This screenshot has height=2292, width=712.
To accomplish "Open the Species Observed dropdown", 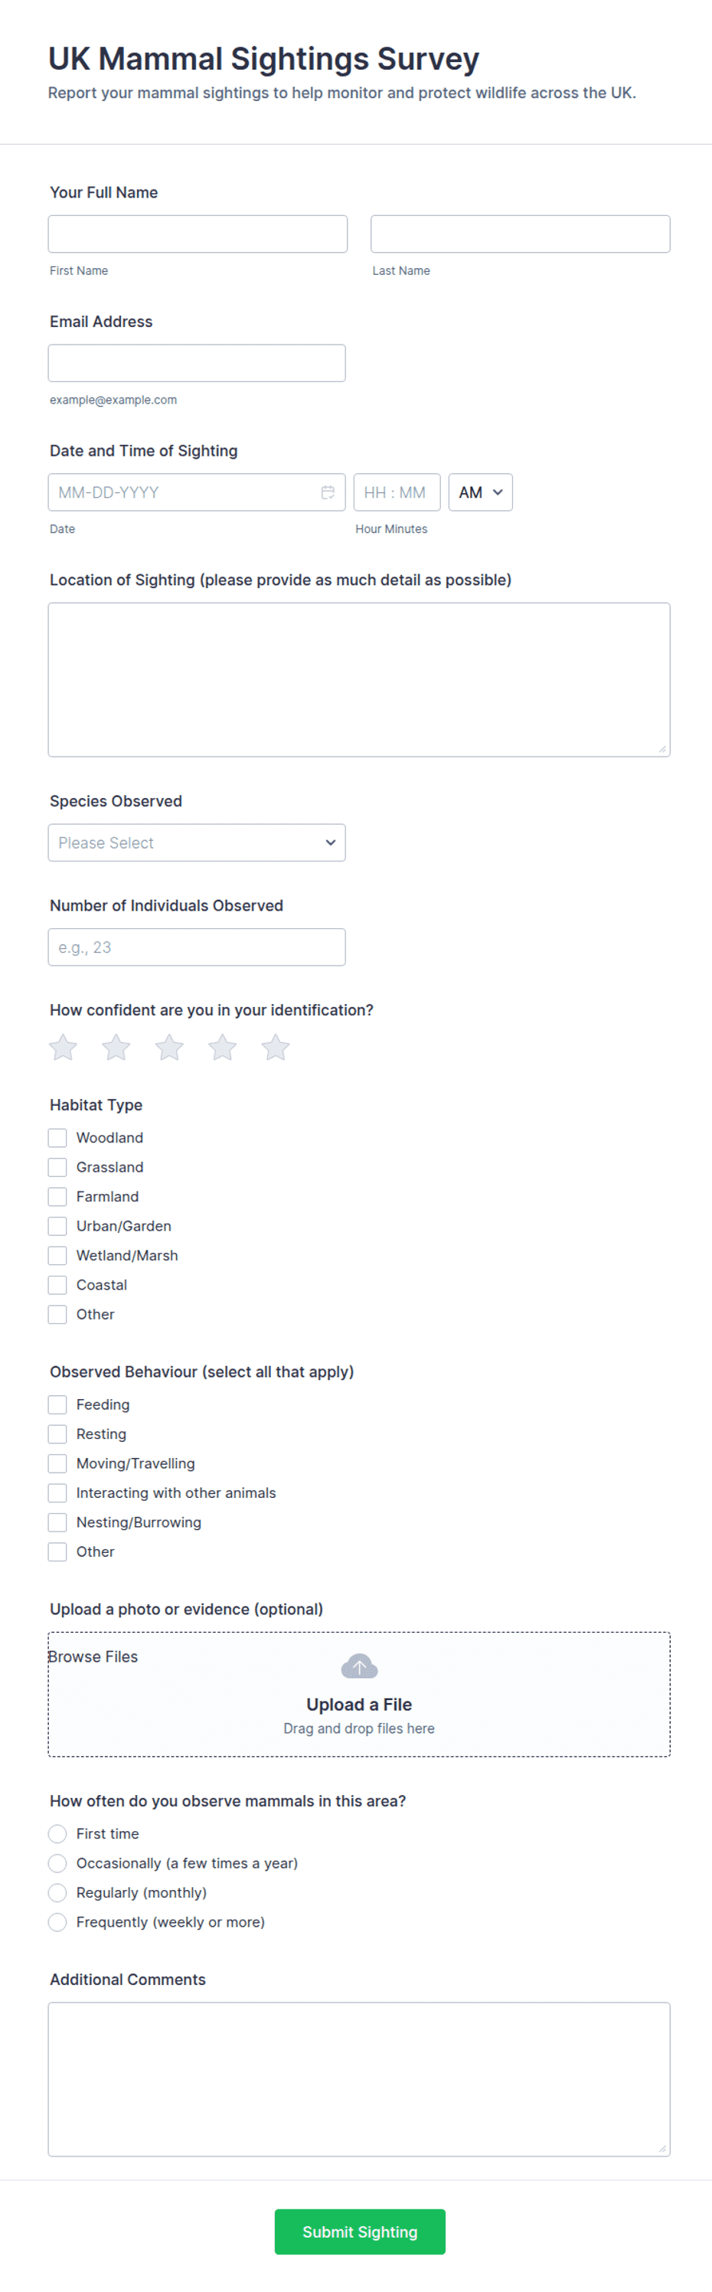I will (197, 842).
